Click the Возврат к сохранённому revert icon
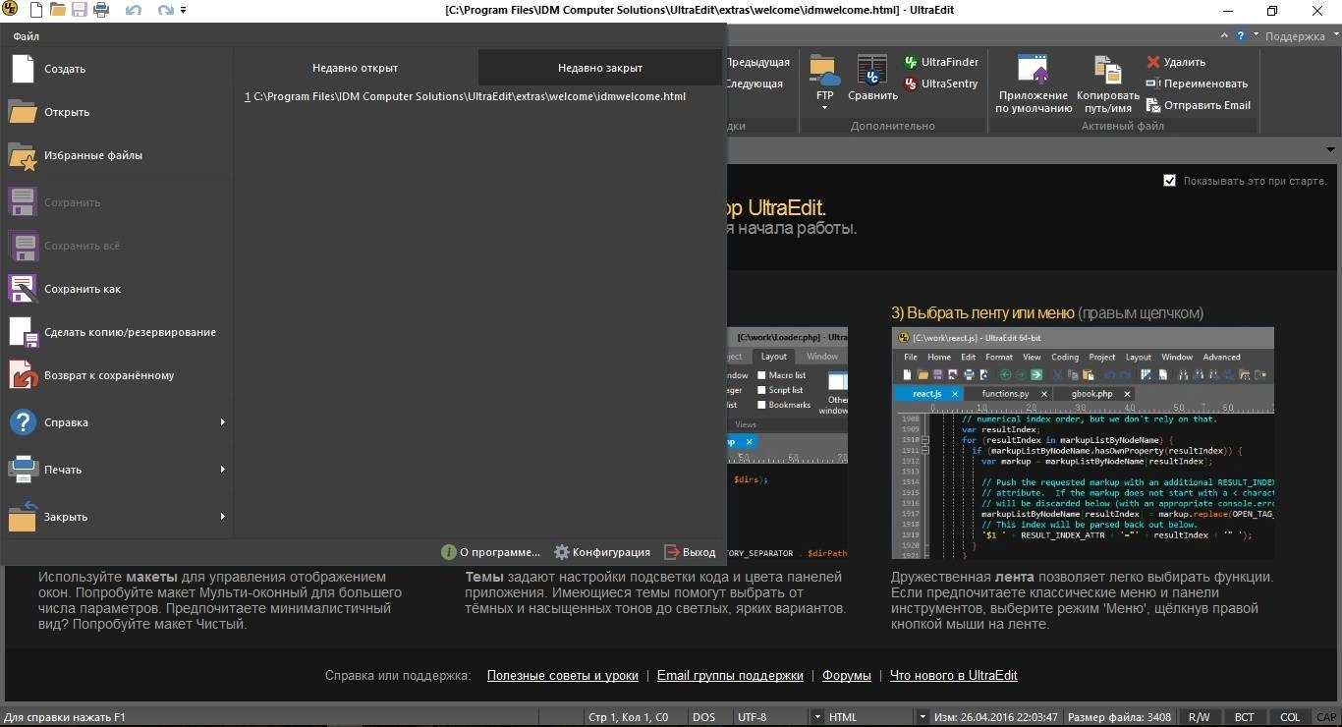Screen dimensions: 1342x727 [23, 375]
